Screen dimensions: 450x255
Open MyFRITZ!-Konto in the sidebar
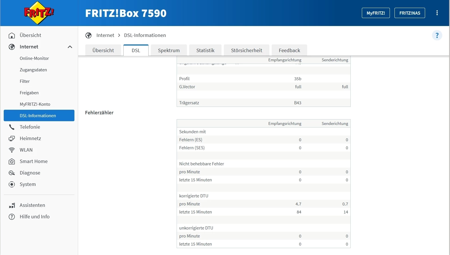39,104
